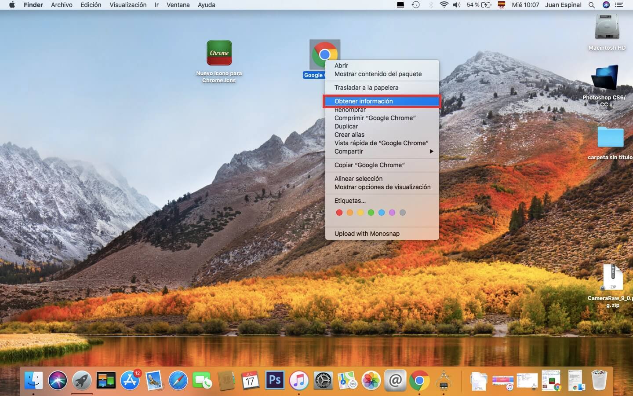Apply green tag color dot
Viewport: 633px width, 396px height.
[371, 213]
